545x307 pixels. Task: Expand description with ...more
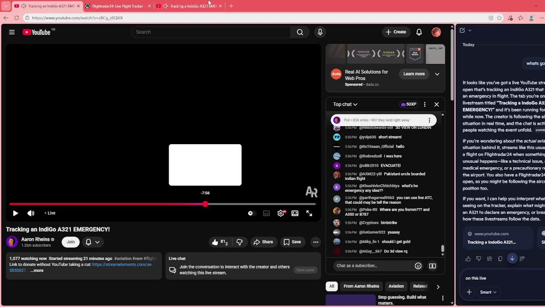click(x=37, y=271)
